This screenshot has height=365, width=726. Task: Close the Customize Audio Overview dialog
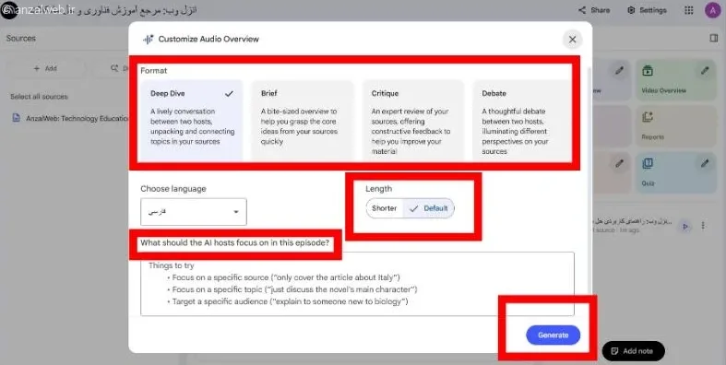tap(572, 40)
